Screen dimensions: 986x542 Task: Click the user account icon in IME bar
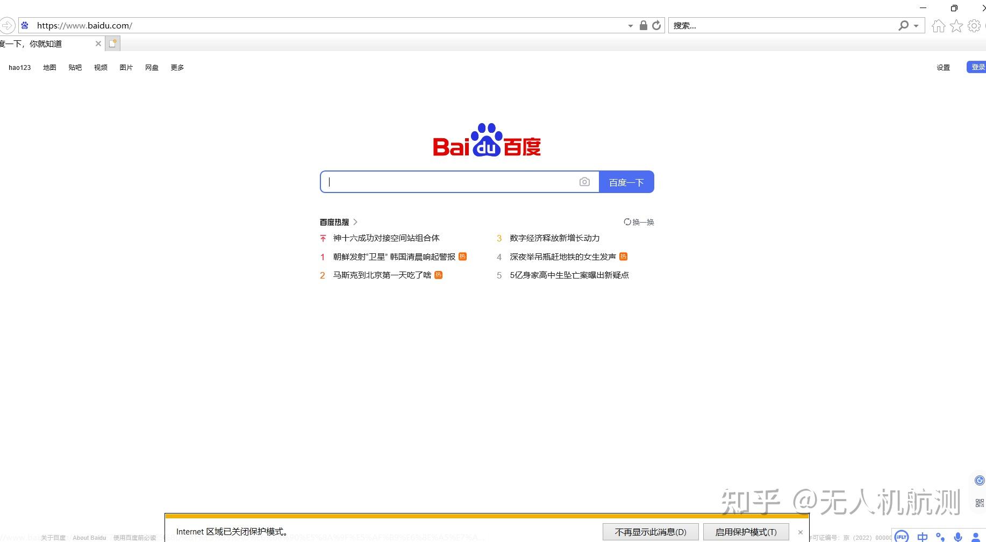976,537
